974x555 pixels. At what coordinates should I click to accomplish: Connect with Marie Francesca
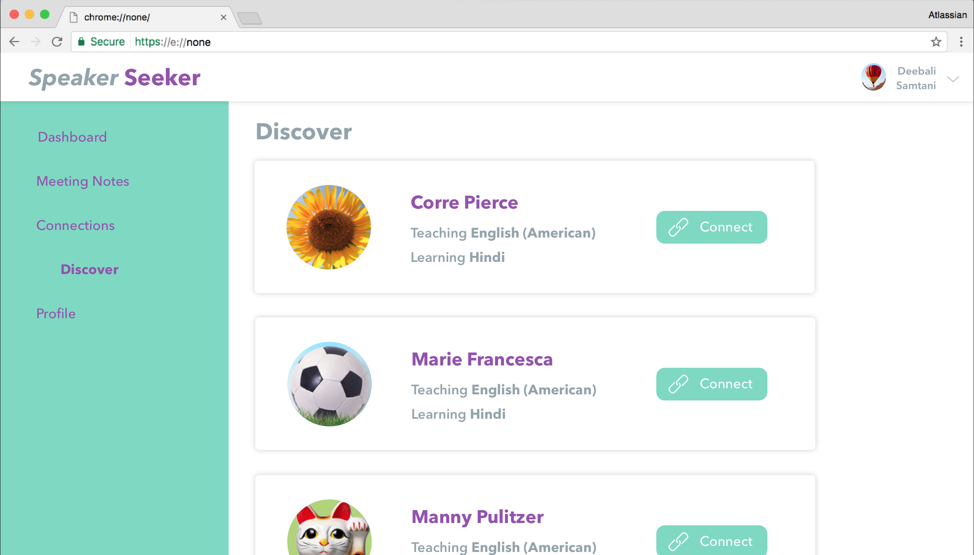711,384
